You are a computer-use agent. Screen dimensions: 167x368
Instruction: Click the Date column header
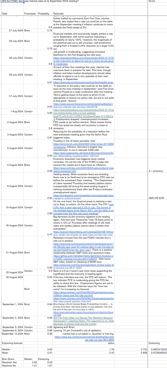click(x=4, y=14)
